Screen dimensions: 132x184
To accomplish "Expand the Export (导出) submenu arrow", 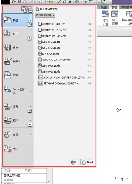I will click(30, 75).
